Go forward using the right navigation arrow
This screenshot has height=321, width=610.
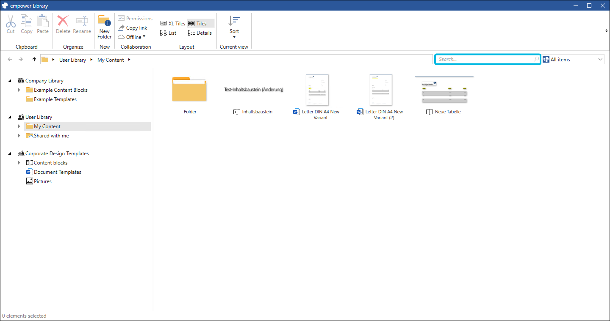21,60
